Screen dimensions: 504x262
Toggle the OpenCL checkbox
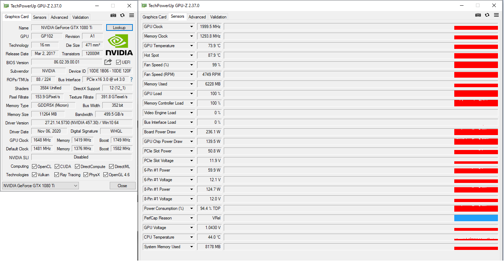click(34, 166)
